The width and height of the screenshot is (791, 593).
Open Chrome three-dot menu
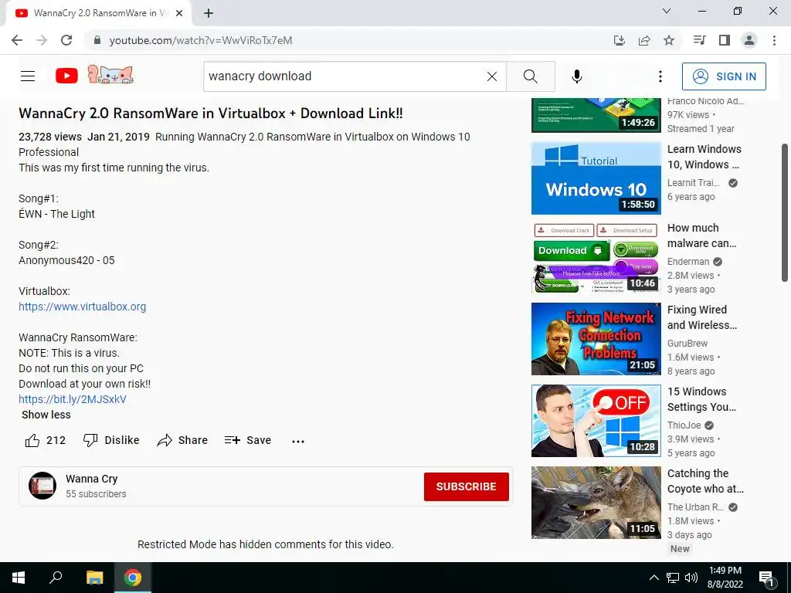coord(774,40)
